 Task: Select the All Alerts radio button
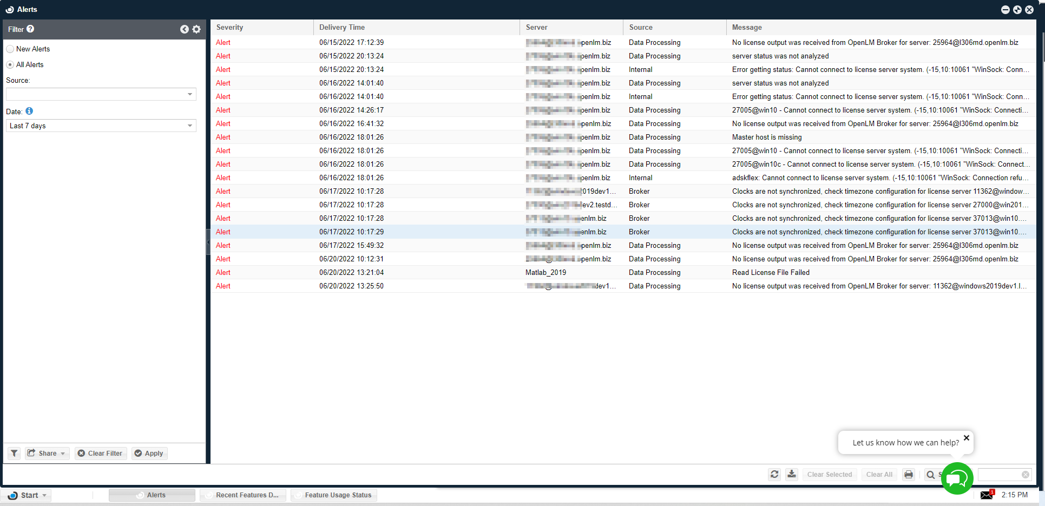coord(10,65)
